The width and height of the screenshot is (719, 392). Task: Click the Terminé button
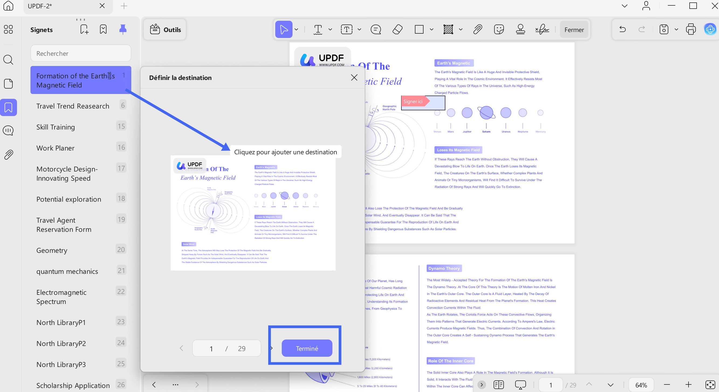pyautogui.click(x=307, y=348)
